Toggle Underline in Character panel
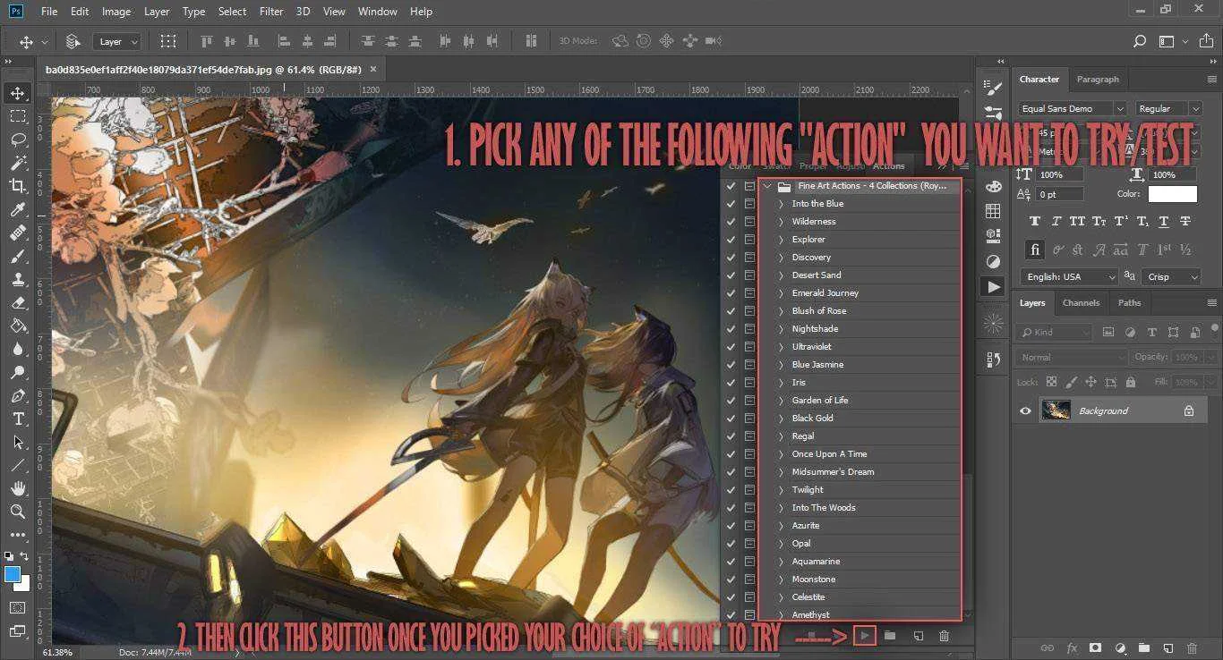 click(1164, 222)
